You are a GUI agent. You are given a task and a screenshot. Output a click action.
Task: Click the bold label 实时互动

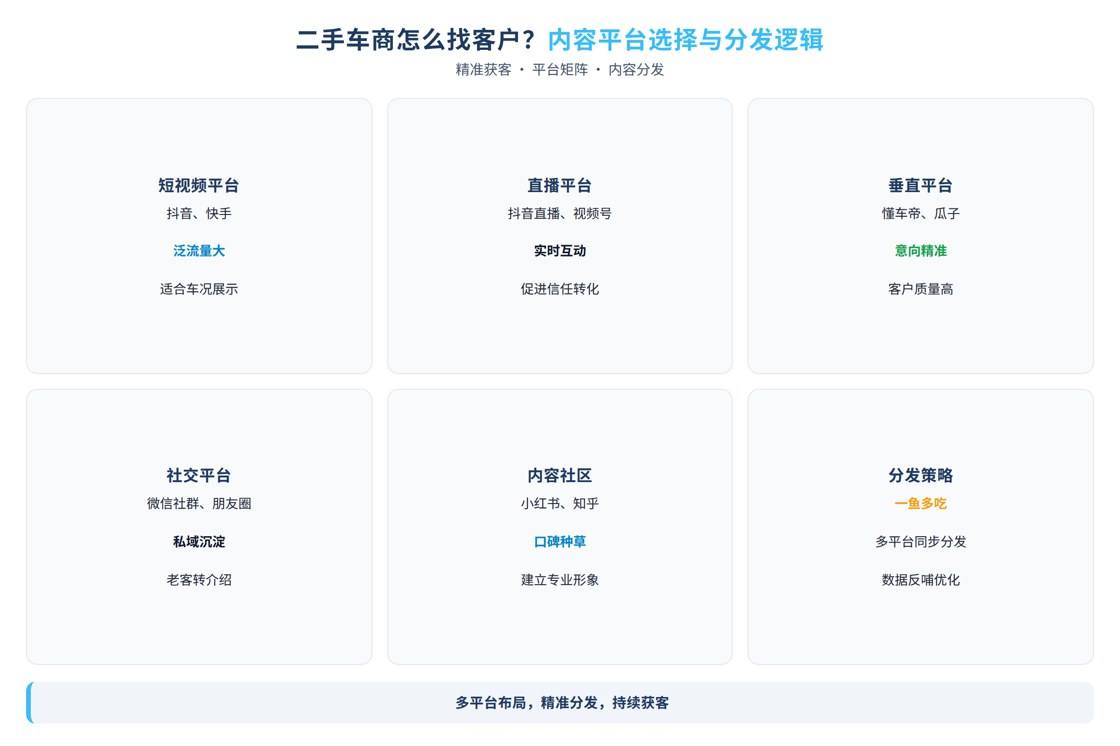pos(560,251)
